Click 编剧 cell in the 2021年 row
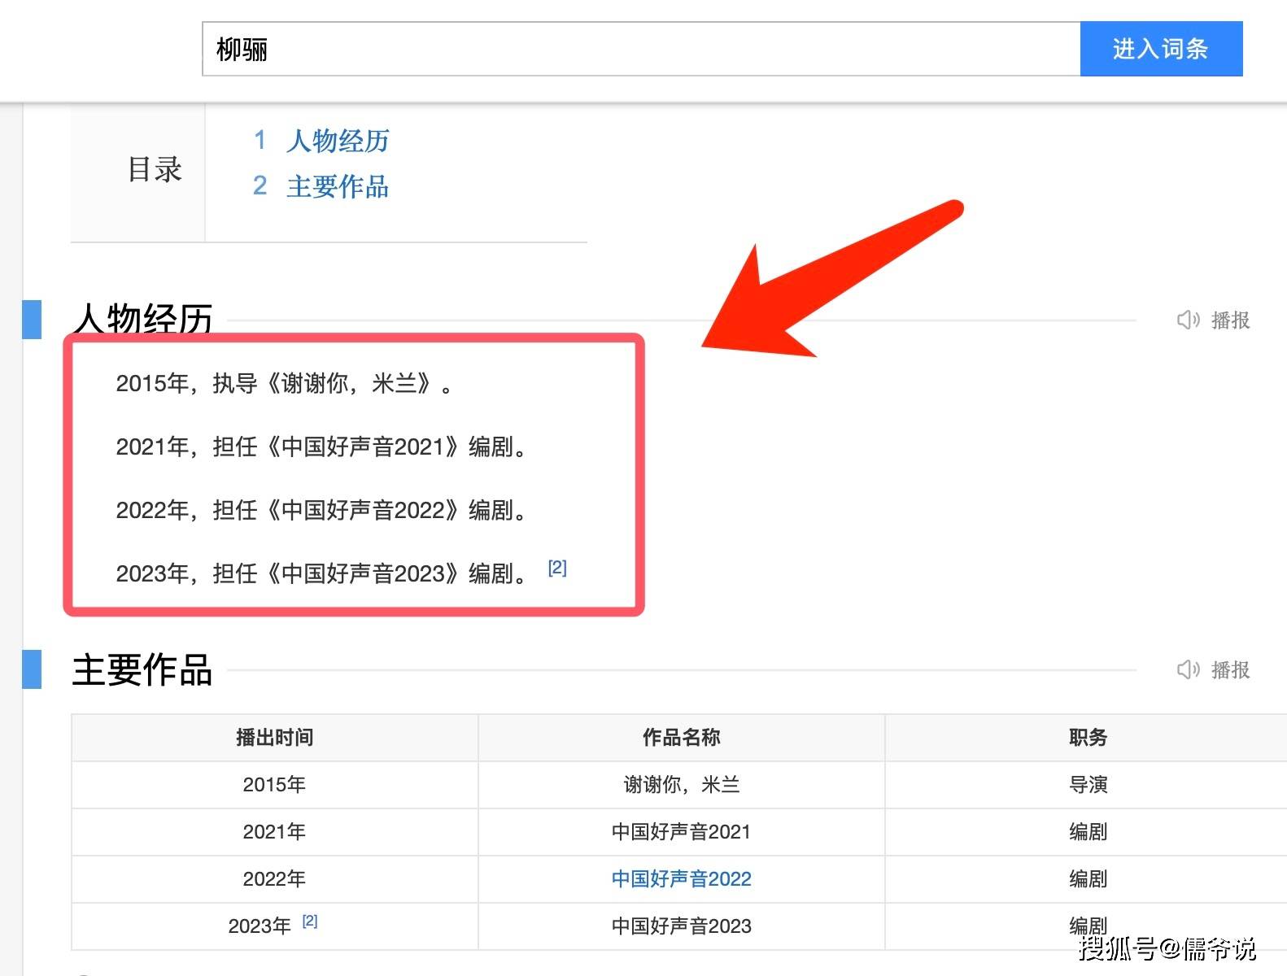Viewport: 1287px width, 976px height. [x=1088, y=832]
